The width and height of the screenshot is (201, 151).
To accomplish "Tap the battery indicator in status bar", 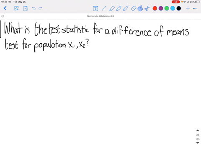I will click(x=198, y=2).
